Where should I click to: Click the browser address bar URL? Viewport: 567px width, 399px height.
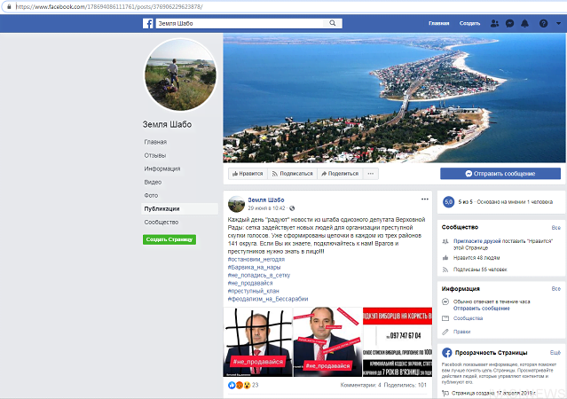[109, 7]
